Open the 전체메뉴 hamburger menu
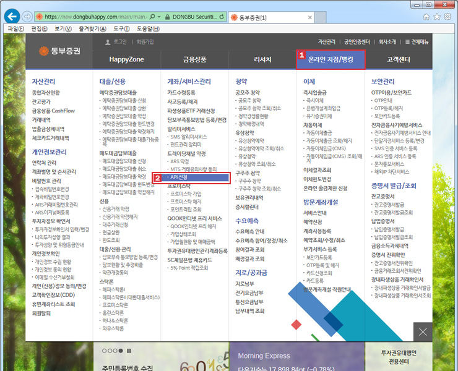 click(417, 42)
